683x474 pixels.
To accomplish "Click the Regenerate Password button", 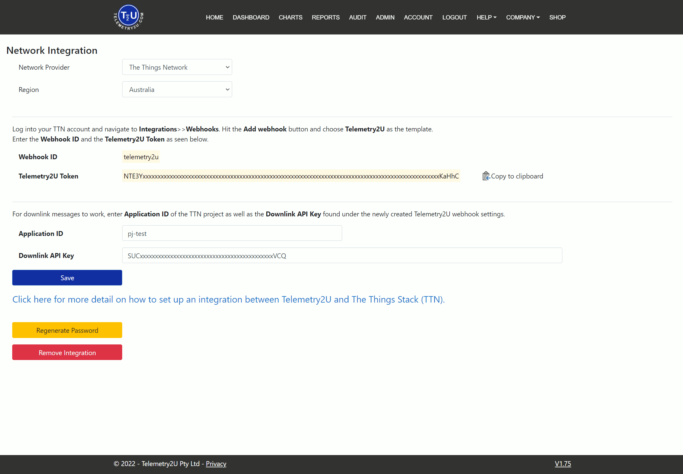I will click(x=67, y=330).
